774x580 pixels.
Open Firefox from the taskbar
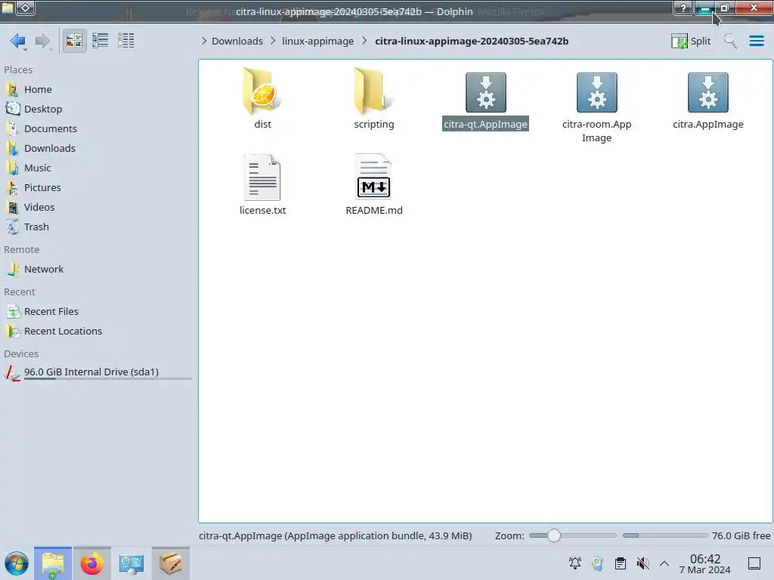[91, 563]
